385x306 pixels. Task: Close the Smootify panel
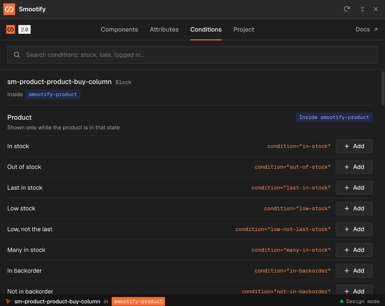376,9
